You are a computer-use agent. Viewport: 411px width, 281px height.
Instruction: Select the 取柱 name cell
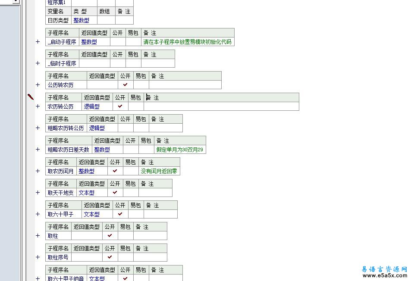[x=58, y=236]
